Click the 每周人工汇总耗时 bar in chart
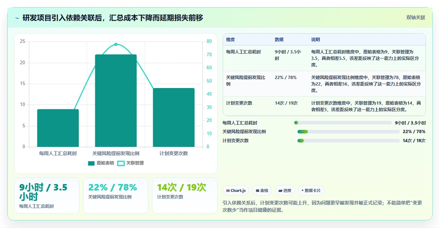The image size is (440, 228). pyautogui.click(x=58, y=128)
